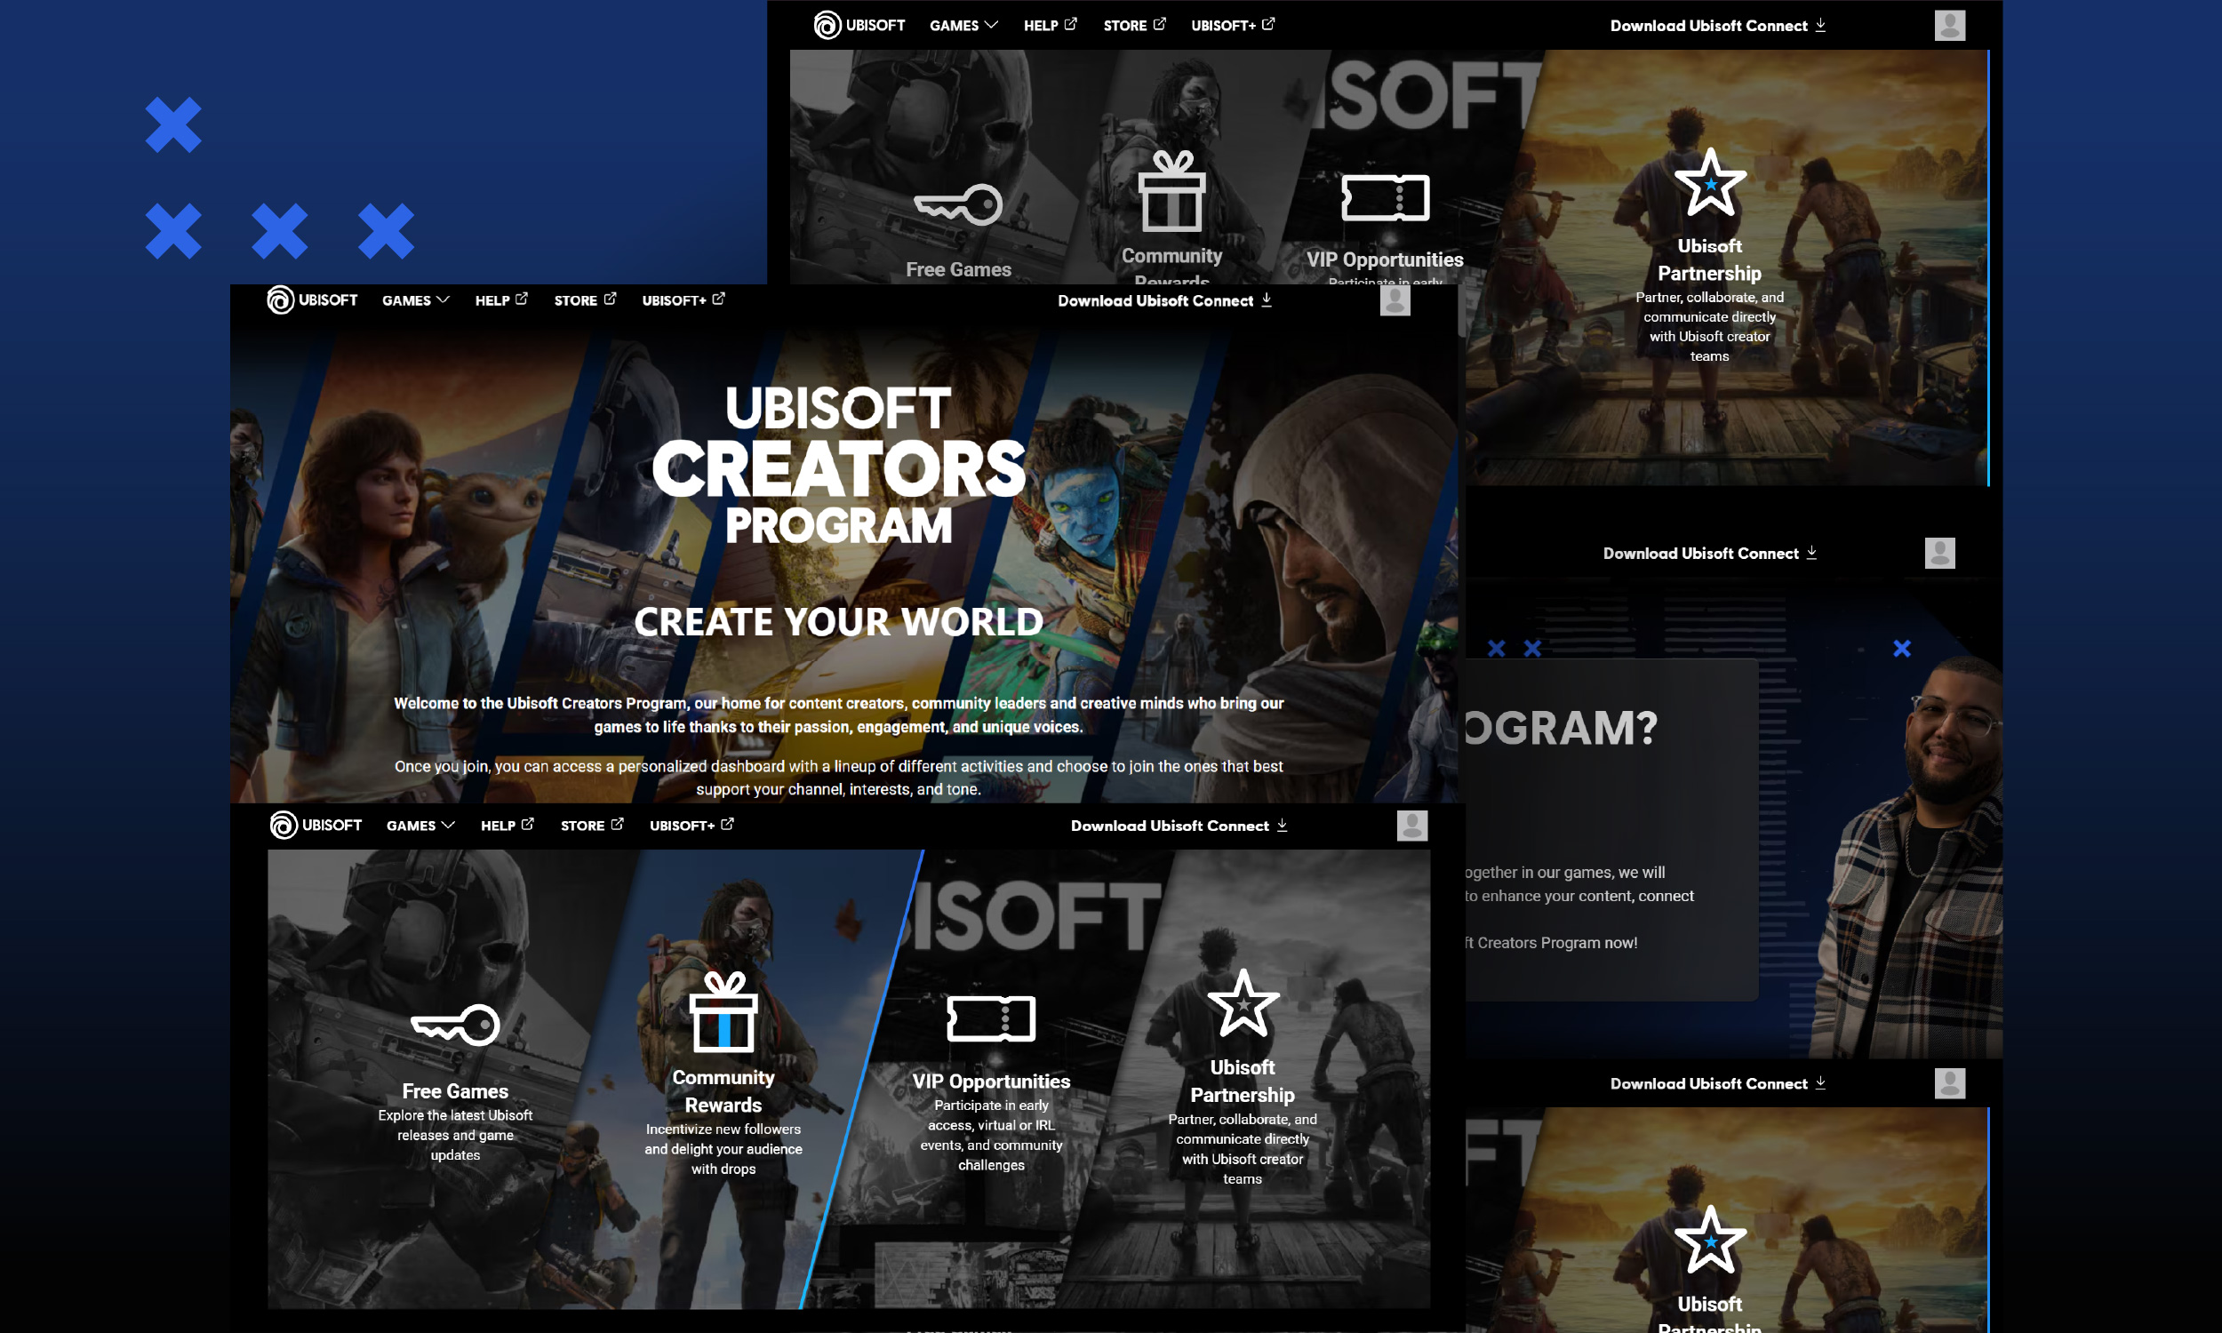Click the star icon in bottom-left window
2222x1333 pixels.
(1243, 1003)
